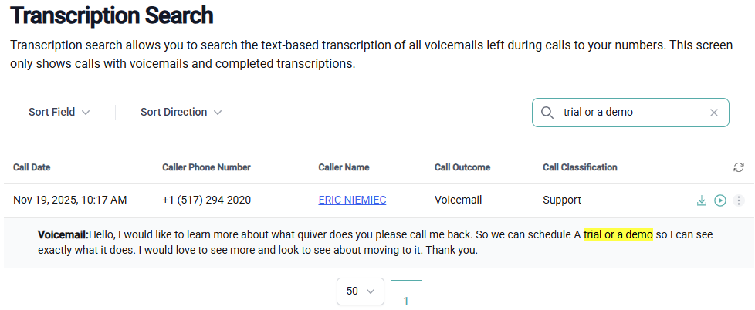Clear the search box text
Image resolution: width=755 pixels, height=310 pixels.
pyautogui.click(x=714, y=113)
